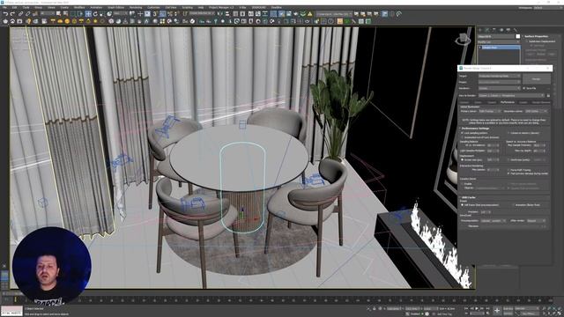Screen dimensions: 564x317
Task: Activate the Select Object tool
Action: [58, 14]
